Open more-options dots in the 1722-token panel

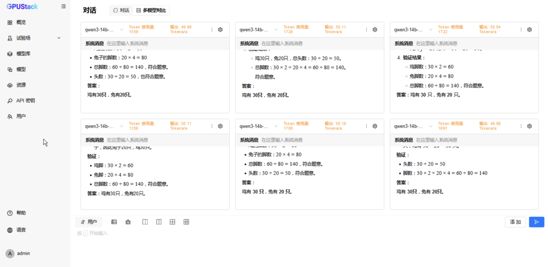pyautogui.click(x=521, y=30)
